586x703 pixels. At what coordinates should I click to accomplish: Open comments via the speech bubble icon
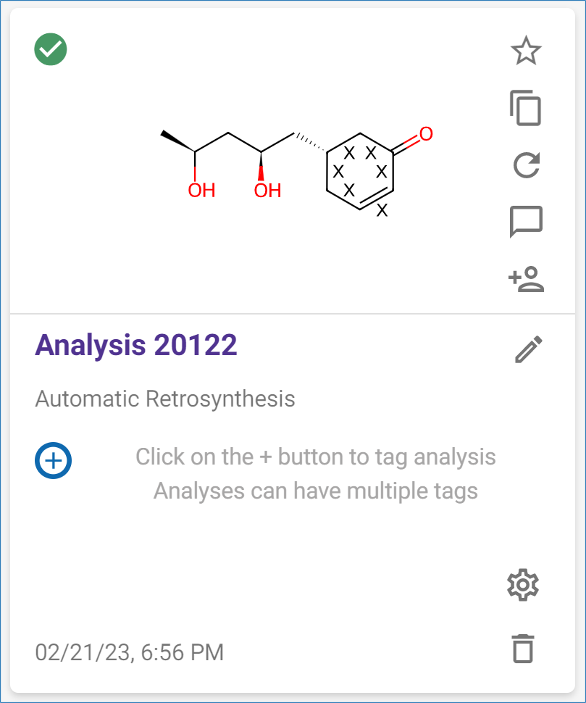[526, 222]
